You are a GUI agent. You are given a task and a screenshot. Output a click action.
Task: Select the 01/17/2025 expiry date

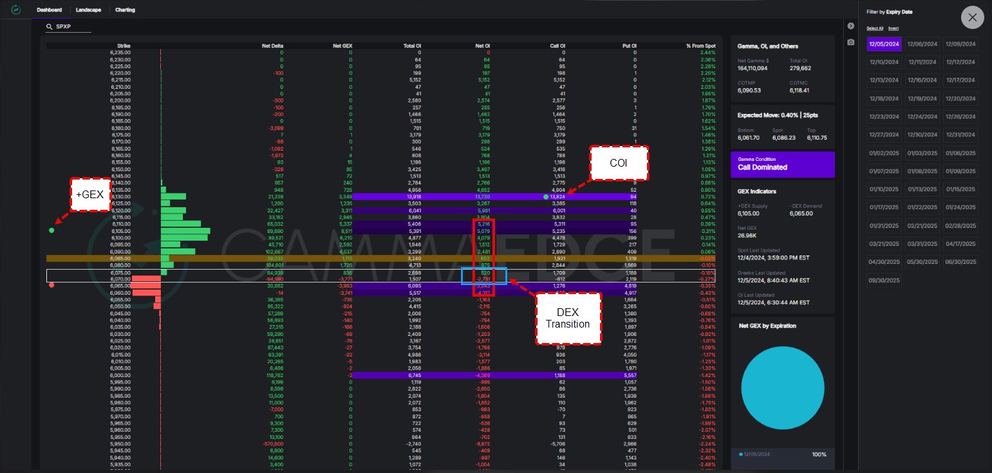coord(884,207)
